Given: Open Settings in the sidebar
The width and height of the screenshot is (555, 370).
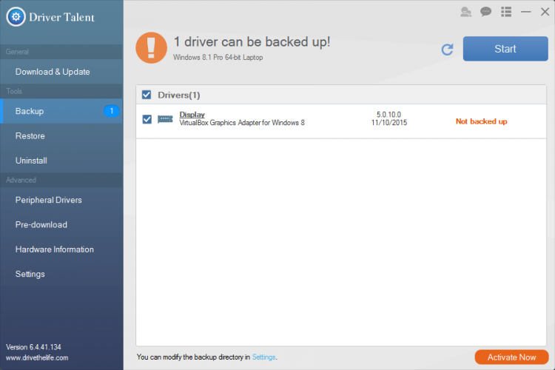Looking at the screenshot, I should 61,274.
